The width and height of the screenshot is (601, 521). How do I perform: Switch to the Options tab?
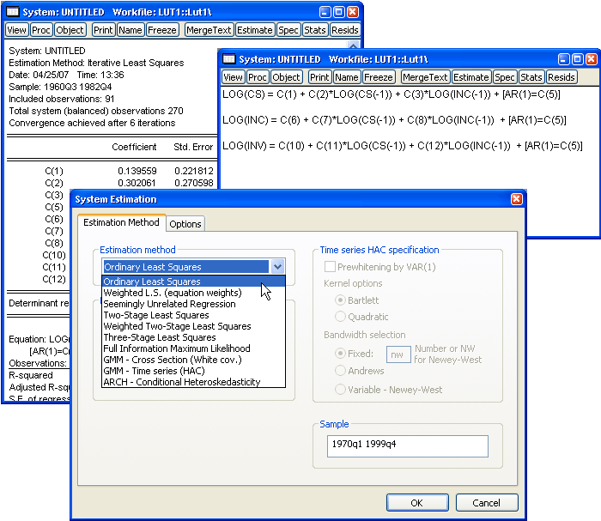(x=185, y=224)
